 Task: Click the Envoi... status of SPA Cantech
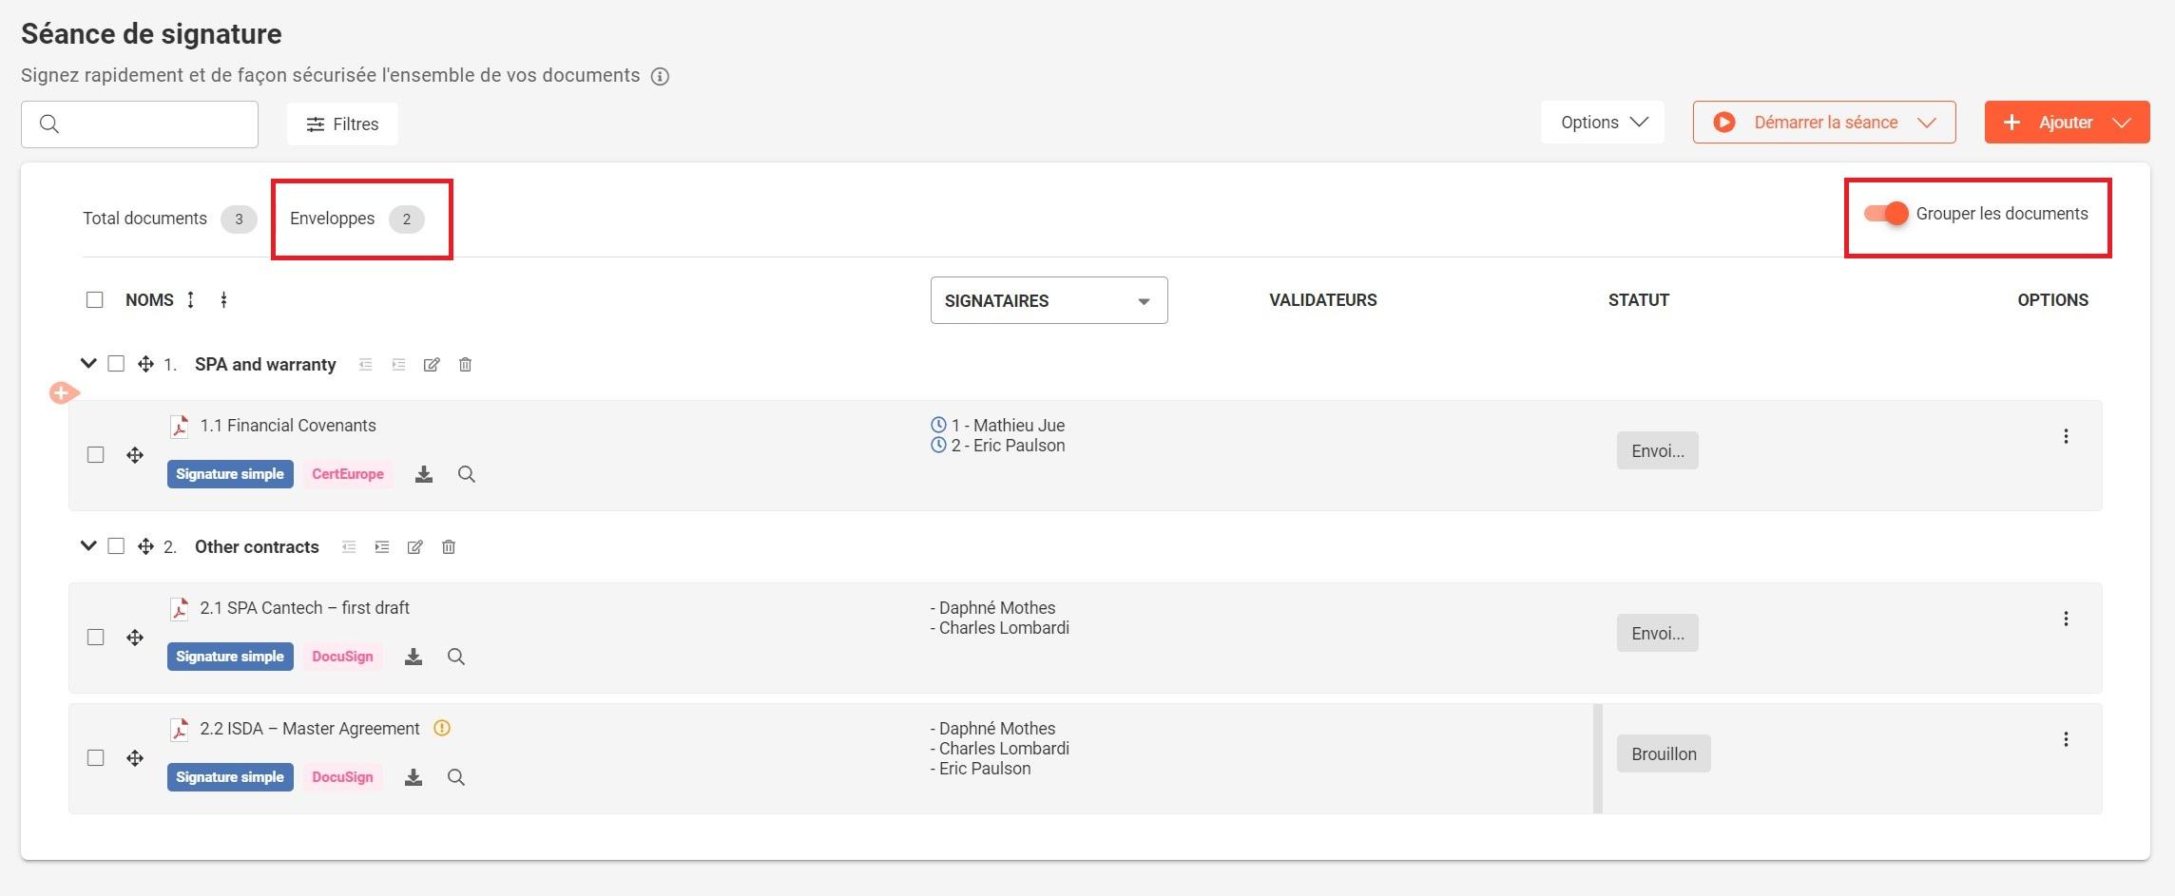[1657, 634]
